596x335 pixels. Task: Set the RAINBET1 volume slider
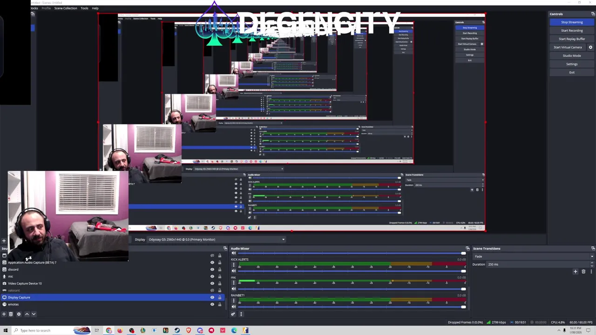point(352,307)
